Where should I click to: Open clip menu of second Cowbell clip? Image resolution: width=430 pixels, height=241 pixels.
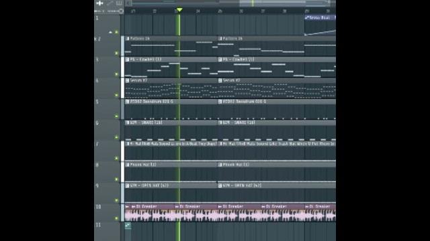220,60
